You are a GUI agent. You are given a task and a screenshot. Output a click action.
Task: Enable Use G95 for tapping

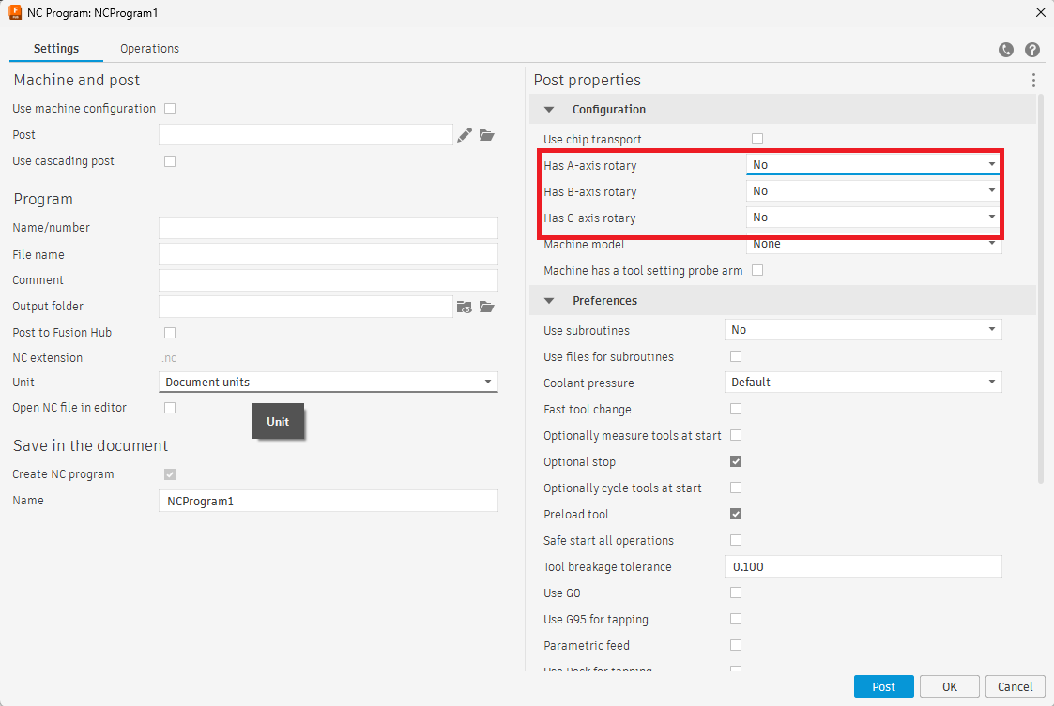click(736, 619)
